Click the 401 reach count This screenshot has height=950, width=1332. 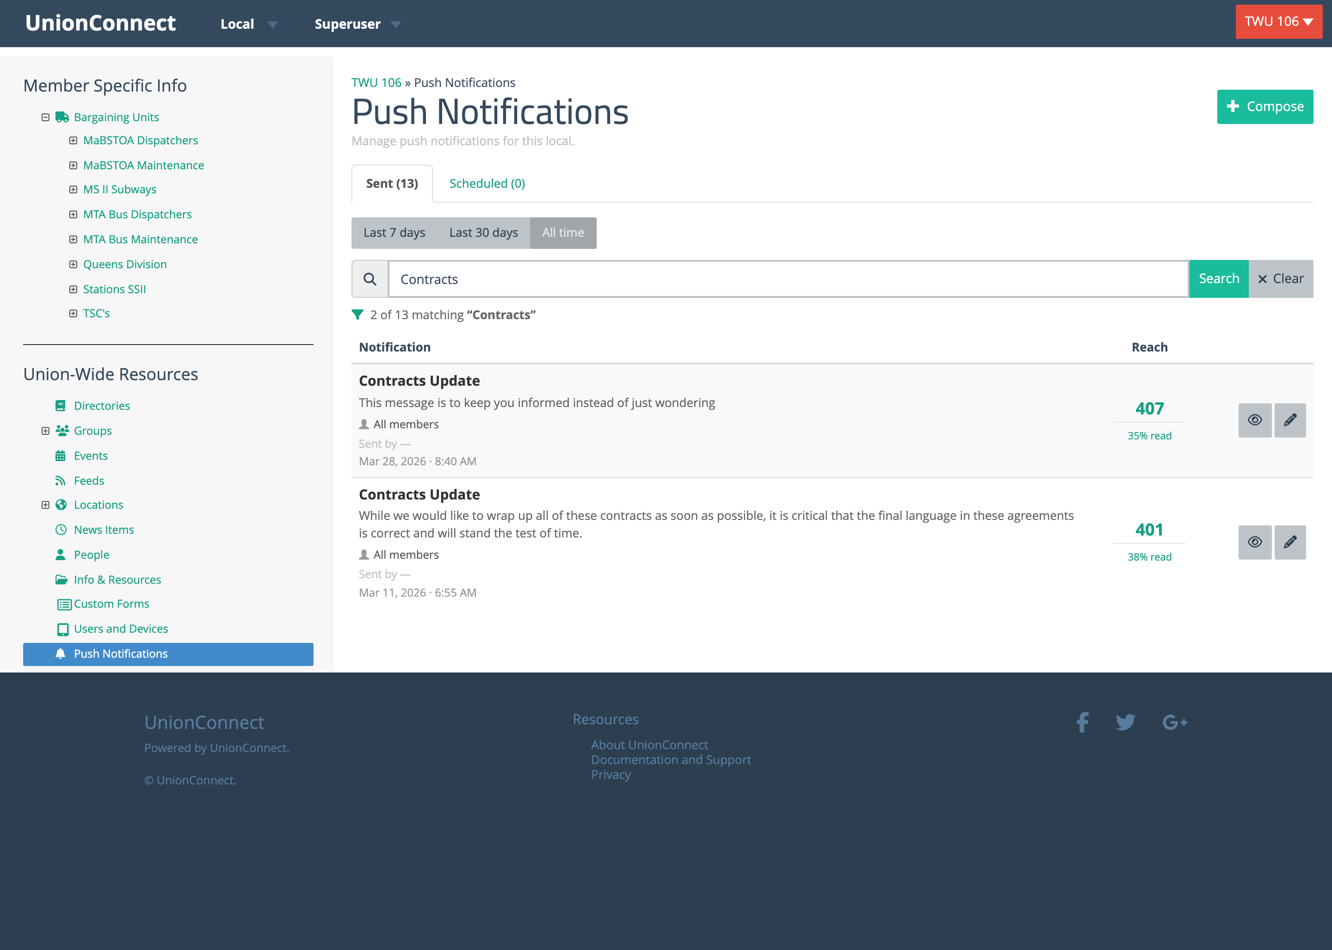[x=1149, y=530]
